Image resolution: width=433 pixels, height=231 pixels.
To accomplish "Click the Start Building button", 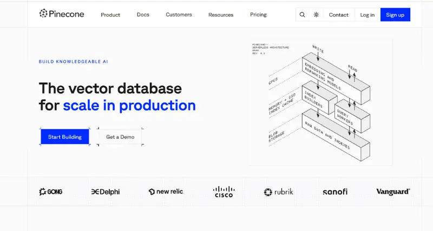I will point(64,137).
